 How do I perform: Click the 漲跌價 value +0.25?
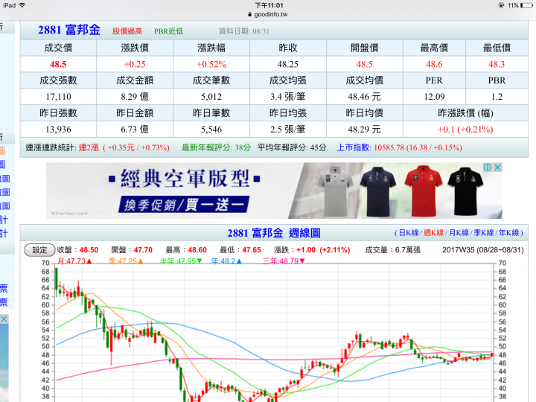pos(135,64)
